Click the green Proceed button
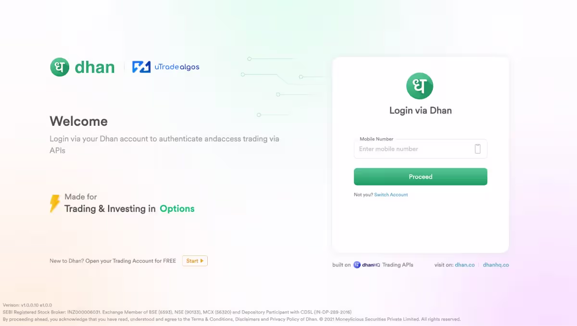The width and height of the screenshot is (577, 326). coord(420,177)
